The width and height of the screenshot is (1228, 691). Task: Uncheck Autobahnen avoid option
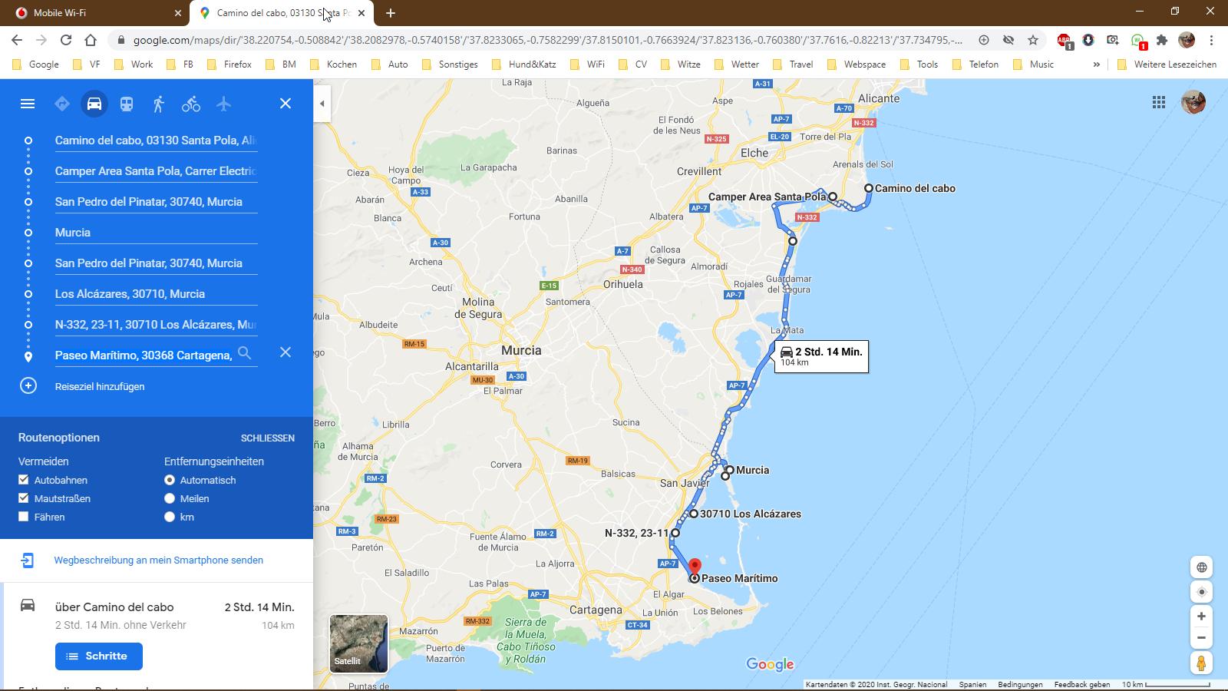tap(24, 480)
